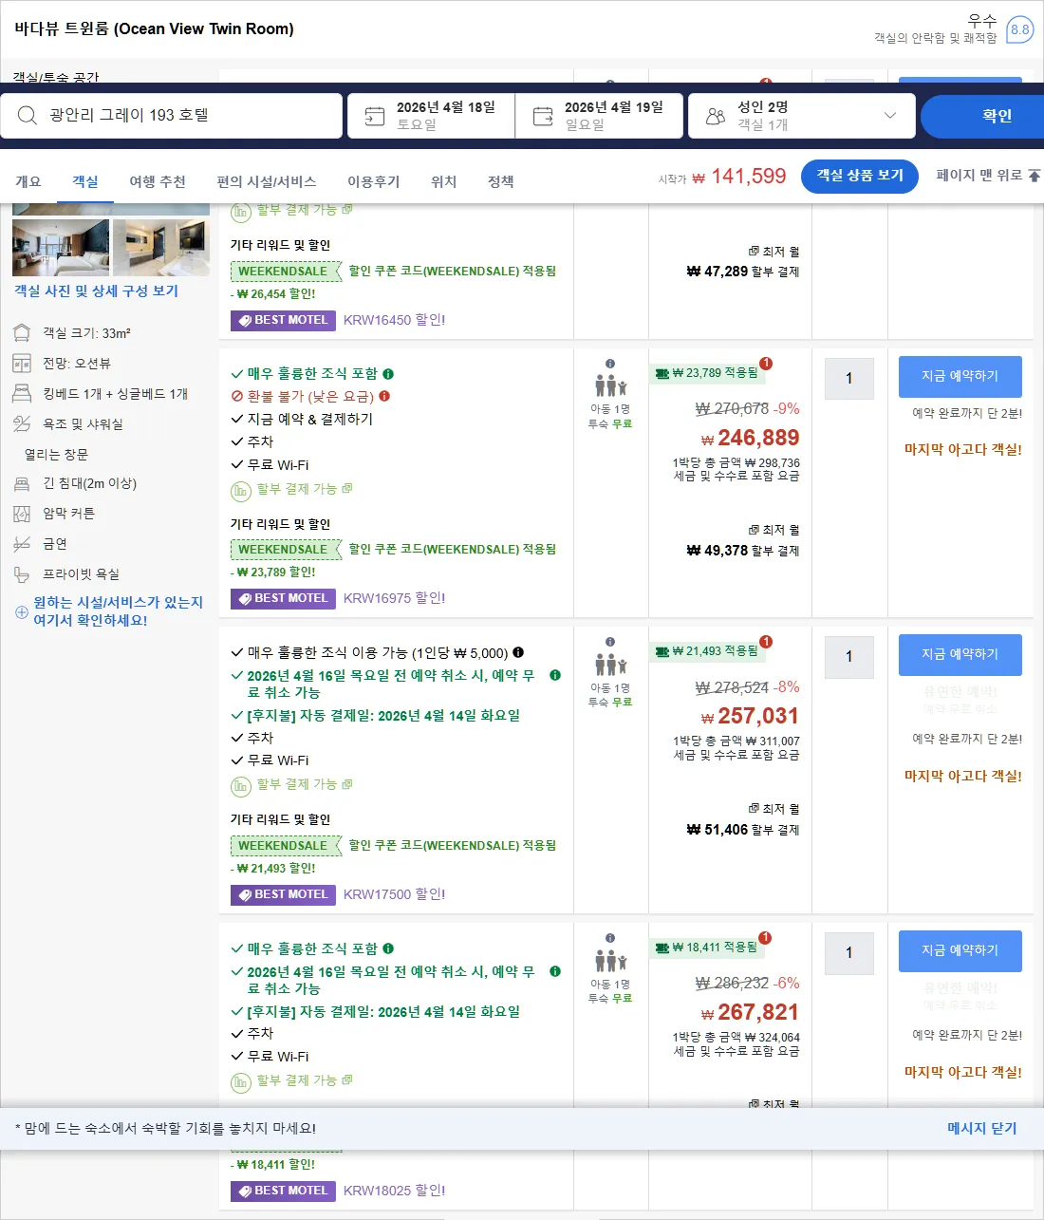Click warning icon beside 환불 불가 (낮은 요금)
Viewport: 1044px width, 1220px height.
[384, 396]
